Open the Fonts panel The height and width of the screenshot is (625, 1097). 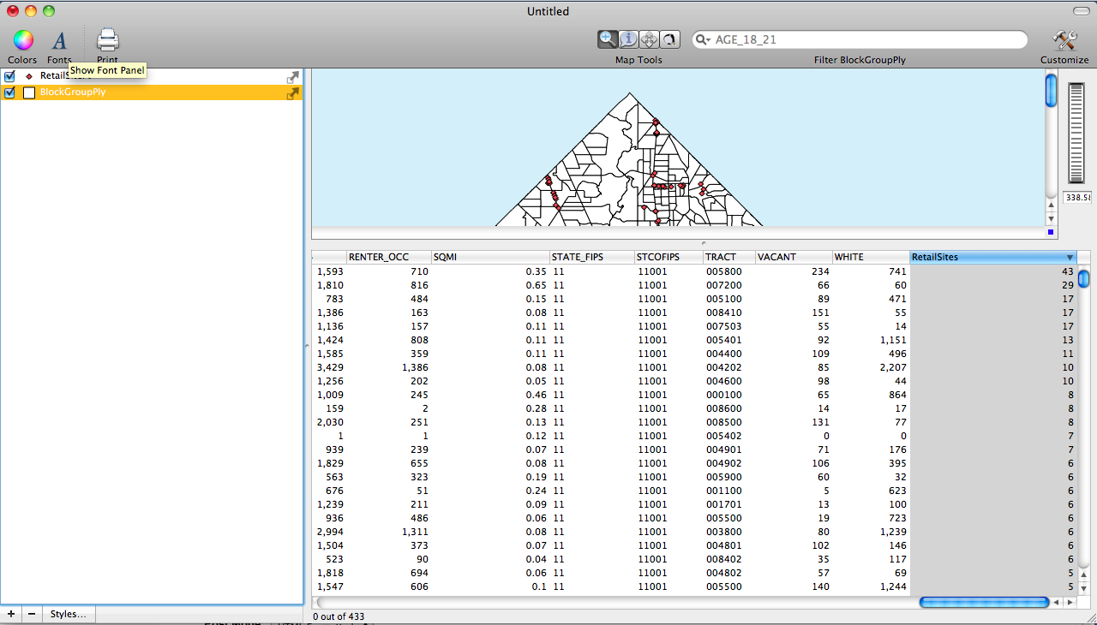click(59, 40)
